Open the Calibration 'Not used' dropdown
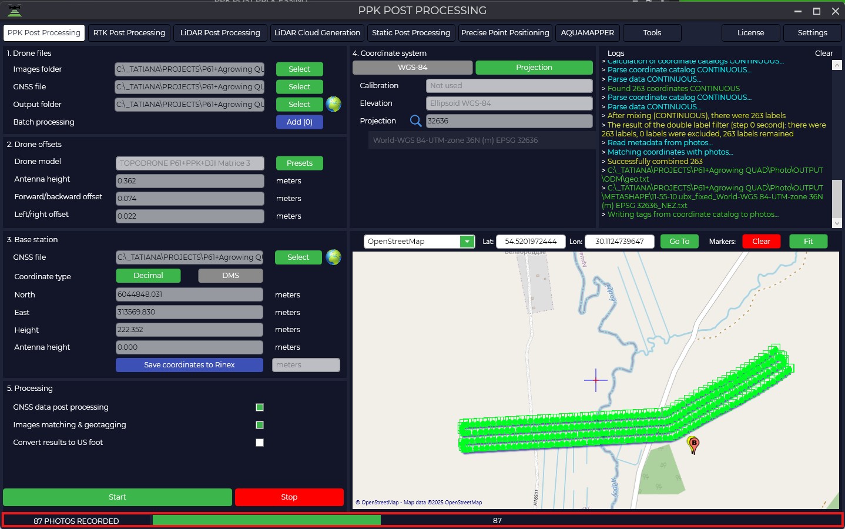 point(509,86)
